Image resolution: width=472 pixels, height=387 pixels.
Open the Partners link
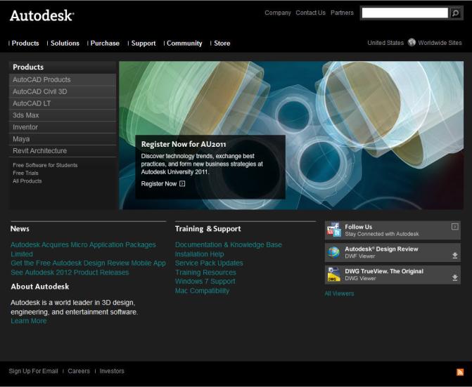click(342, 13)
